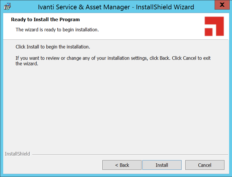Click "InstallShield Wizard" in the title bar
232x177 pixels.
(165, 7)
